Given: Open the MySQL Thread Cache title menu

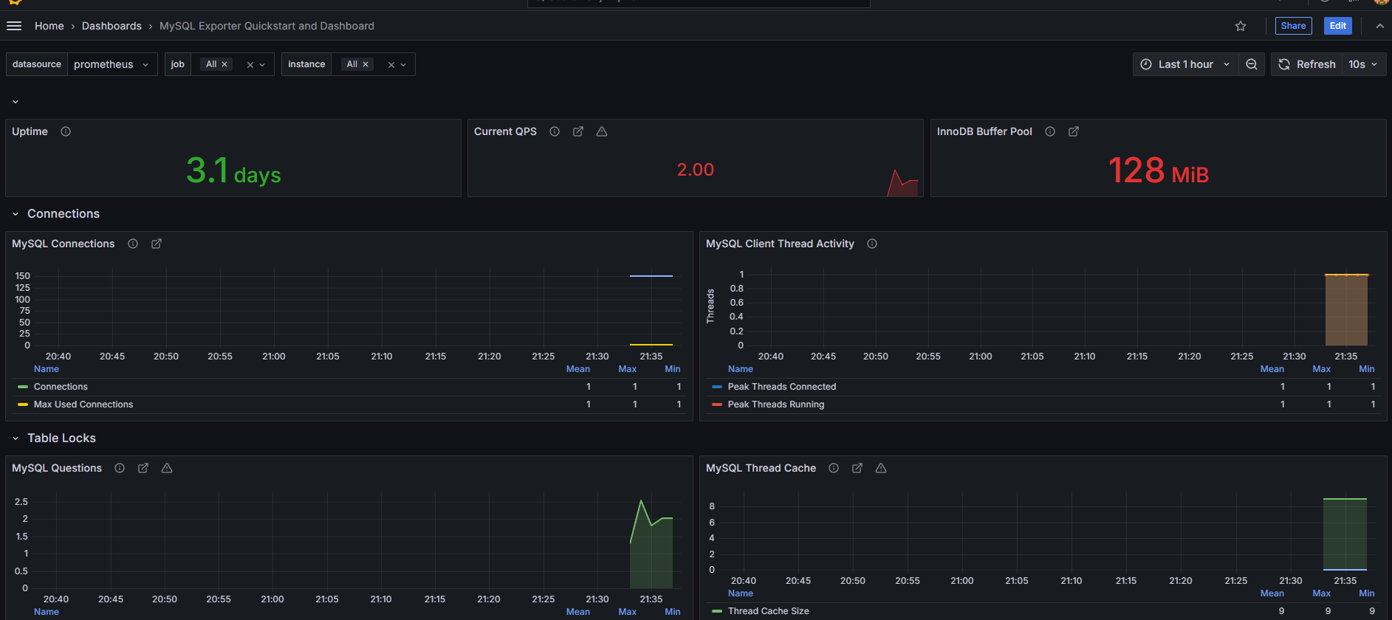Looking at the screenshot, I should click(x=761, y=468).
